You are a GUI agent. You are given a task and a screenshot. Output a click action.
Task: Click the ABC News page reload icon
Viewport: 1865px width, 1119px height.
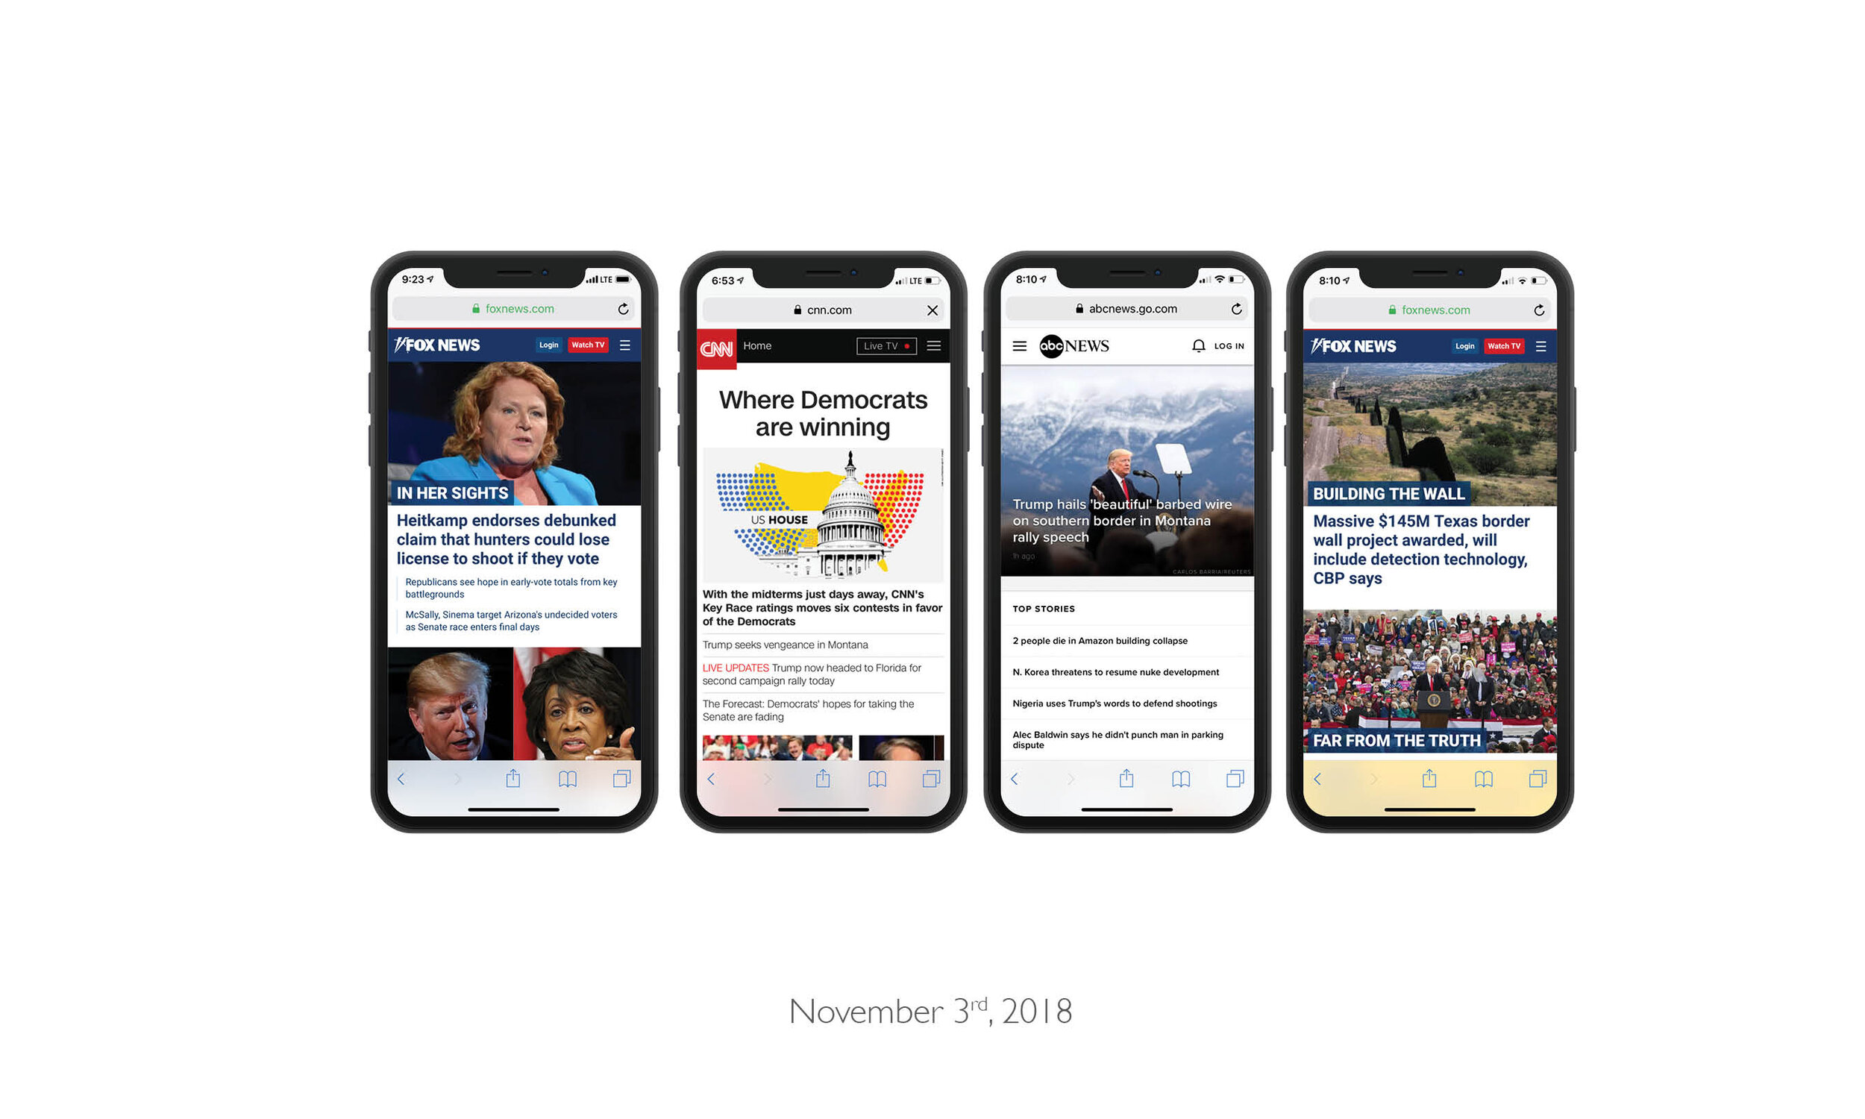(x=1236, y=307)
